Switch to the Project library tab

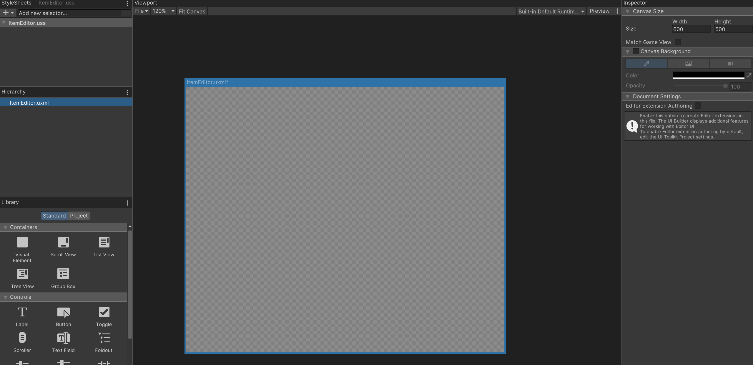coord(79,216)
